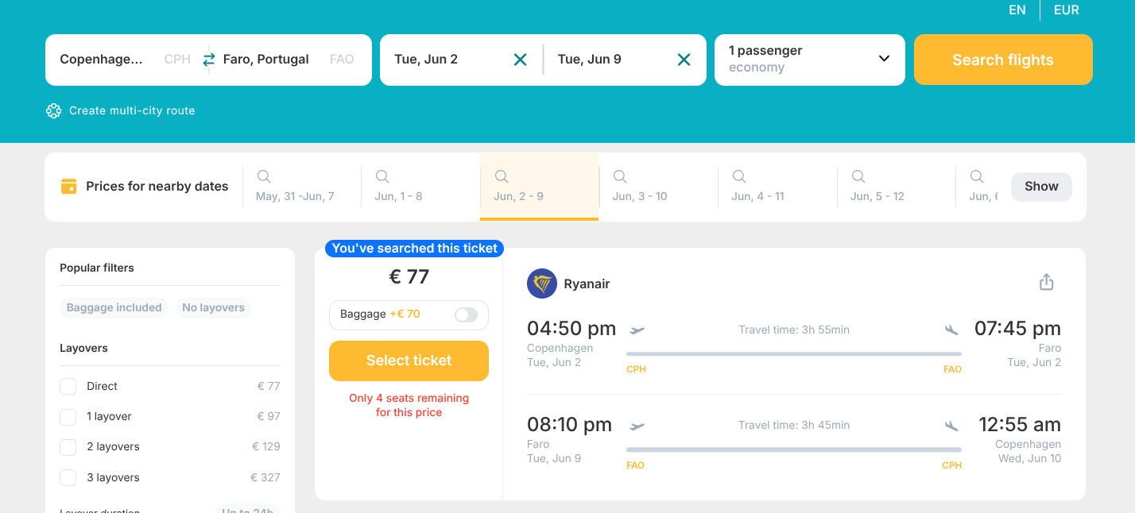Search prices for Jun, 1 - 8
Image resolution: width=1135 pixels, height=513 pixels.
[398, 187]
